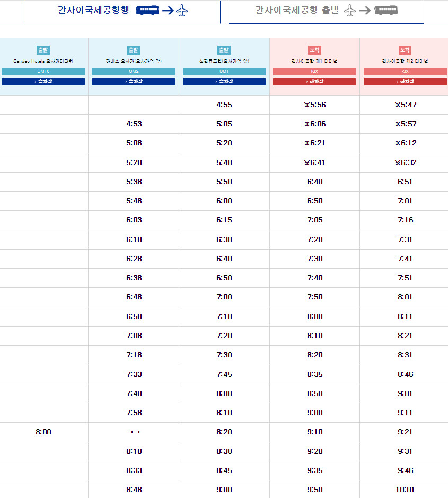Select the 6:38 departure time
Screen dimensions: 448x498
click(x=134, y=278)
